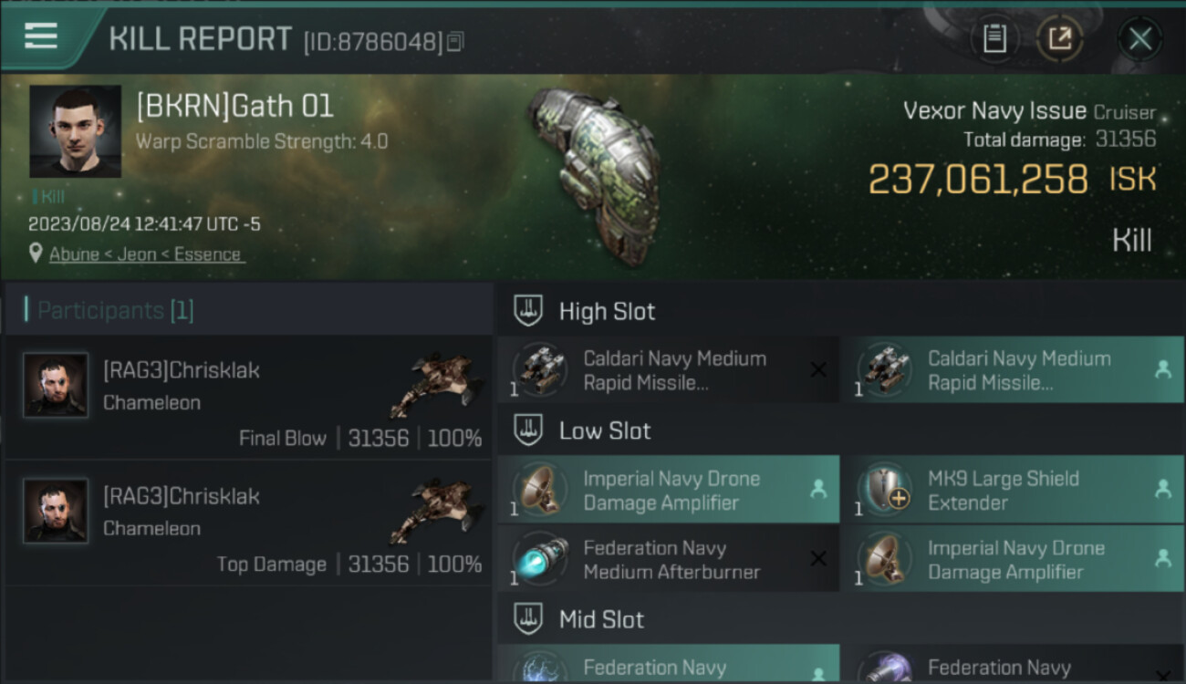
Task: Click the MK9 Large Shield Extender icon
Action: [882, 490]
